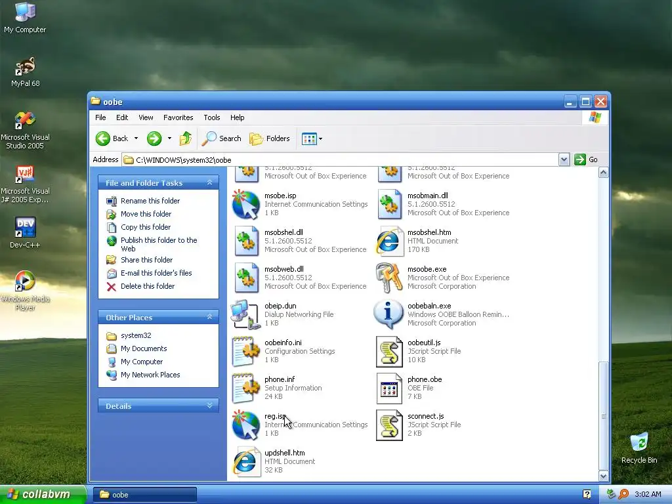Screen dimensions: 672x504
Task: Click Share this folder link
Action: [146, 260]
